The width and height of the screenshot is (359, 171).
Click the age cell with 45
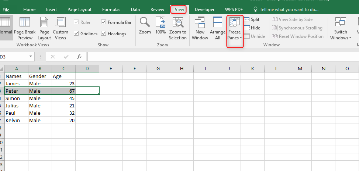click(64, 98)
